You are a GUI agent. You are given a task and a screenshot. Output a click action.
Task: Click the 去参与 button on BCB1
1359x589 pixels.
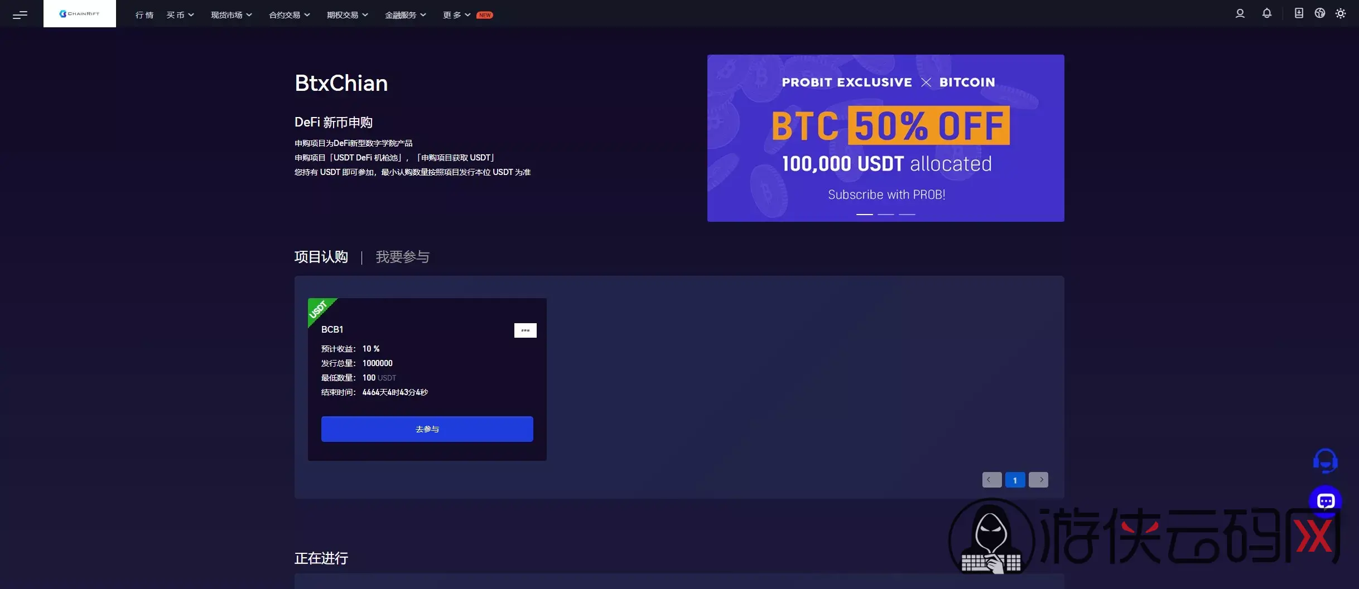coord(427,429)
